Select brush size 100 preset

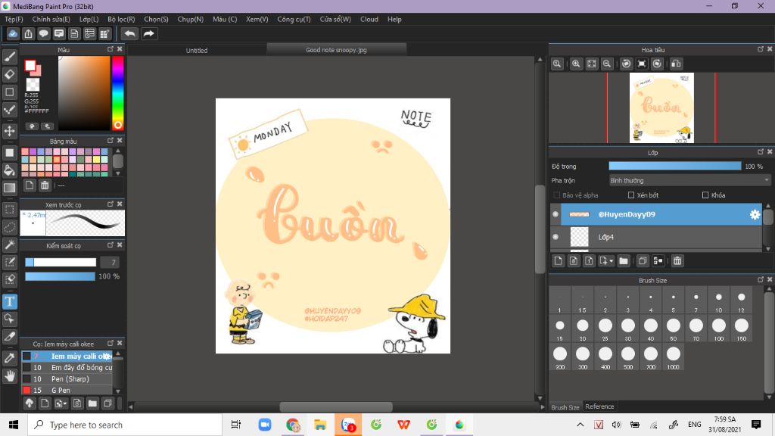[x=719, y=328]
